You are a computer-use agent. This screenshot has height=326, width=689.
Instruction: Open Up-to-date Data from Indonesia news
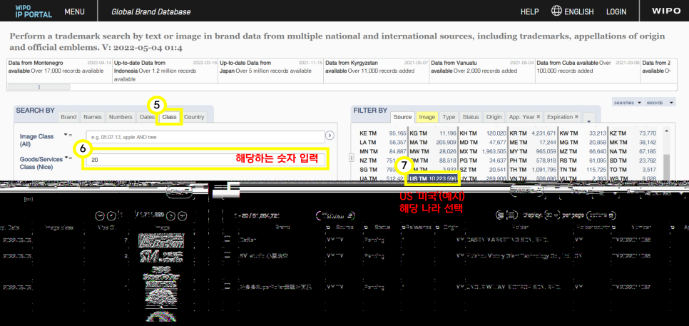click(165, 71)
